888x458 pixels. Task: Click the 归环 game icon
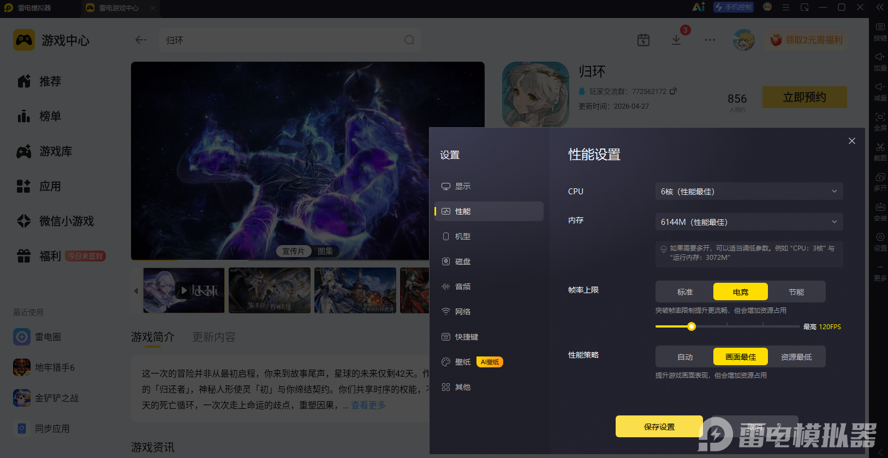coord(535,94)
